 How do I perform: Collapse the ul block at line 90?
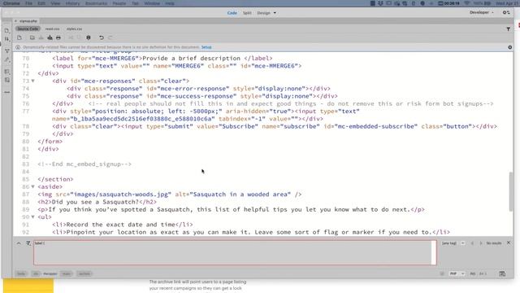point(32,217)
